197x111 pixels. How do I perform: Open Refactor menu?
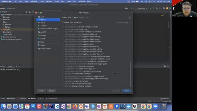(49, 1)
